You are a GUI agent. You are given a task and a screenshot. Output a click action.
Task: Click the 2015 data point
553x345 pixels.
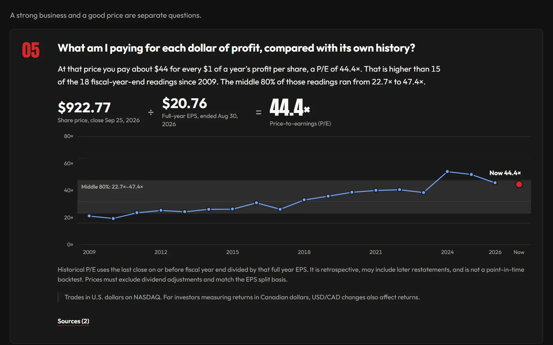point(232,209)
